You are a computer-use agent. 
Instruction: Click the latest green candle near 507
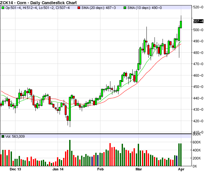point(181,24)
